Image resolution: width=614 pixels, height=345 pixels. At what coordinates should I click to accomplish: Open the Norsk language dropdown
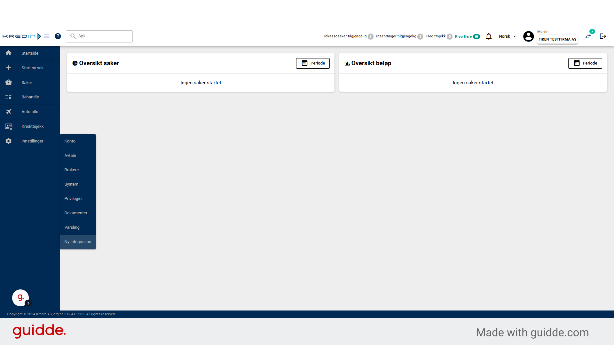pyautogui.click(x=508, y=36)
